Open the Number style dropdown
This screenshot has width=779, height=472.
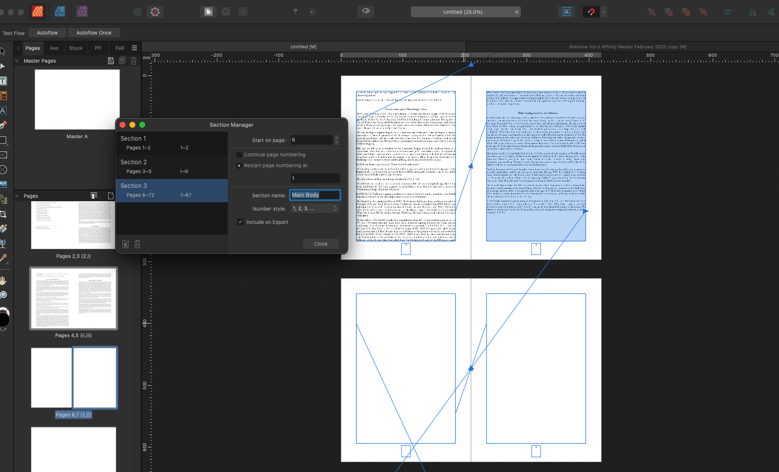click(x=315, y=209)
